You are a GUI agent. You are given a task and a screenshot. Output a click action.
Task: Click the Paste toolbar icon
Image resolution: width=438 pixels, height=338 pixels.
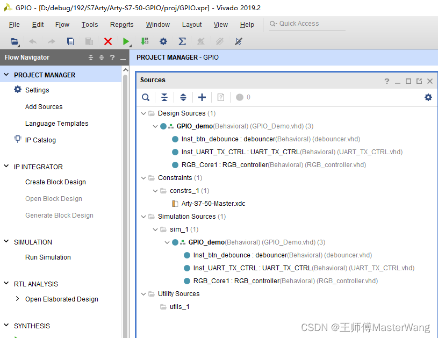coord(89,41)
